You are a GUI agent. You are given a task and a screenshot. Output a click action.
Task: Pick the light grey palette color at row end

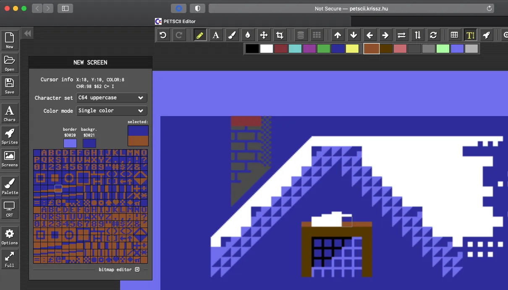[x=471, y=49]
